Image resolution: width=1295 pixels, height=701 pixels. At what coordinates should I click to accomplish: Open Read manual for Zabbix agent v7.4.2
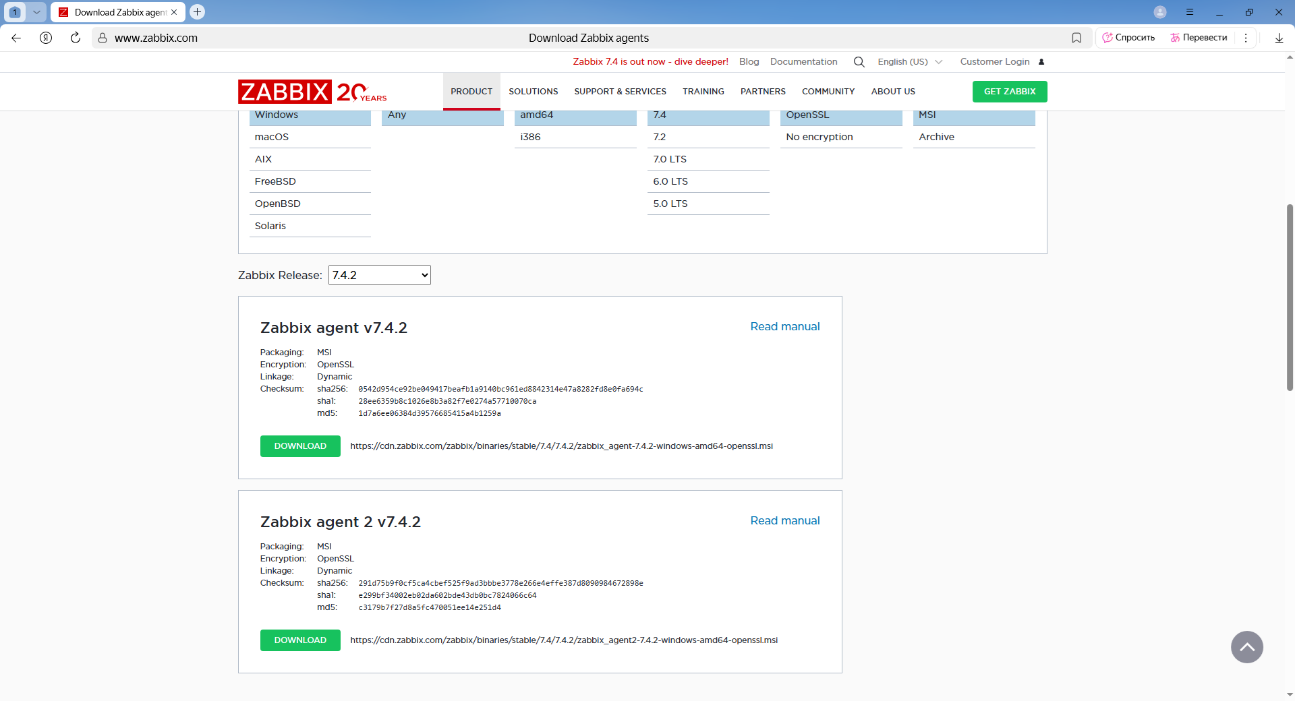tap(785, 326)
